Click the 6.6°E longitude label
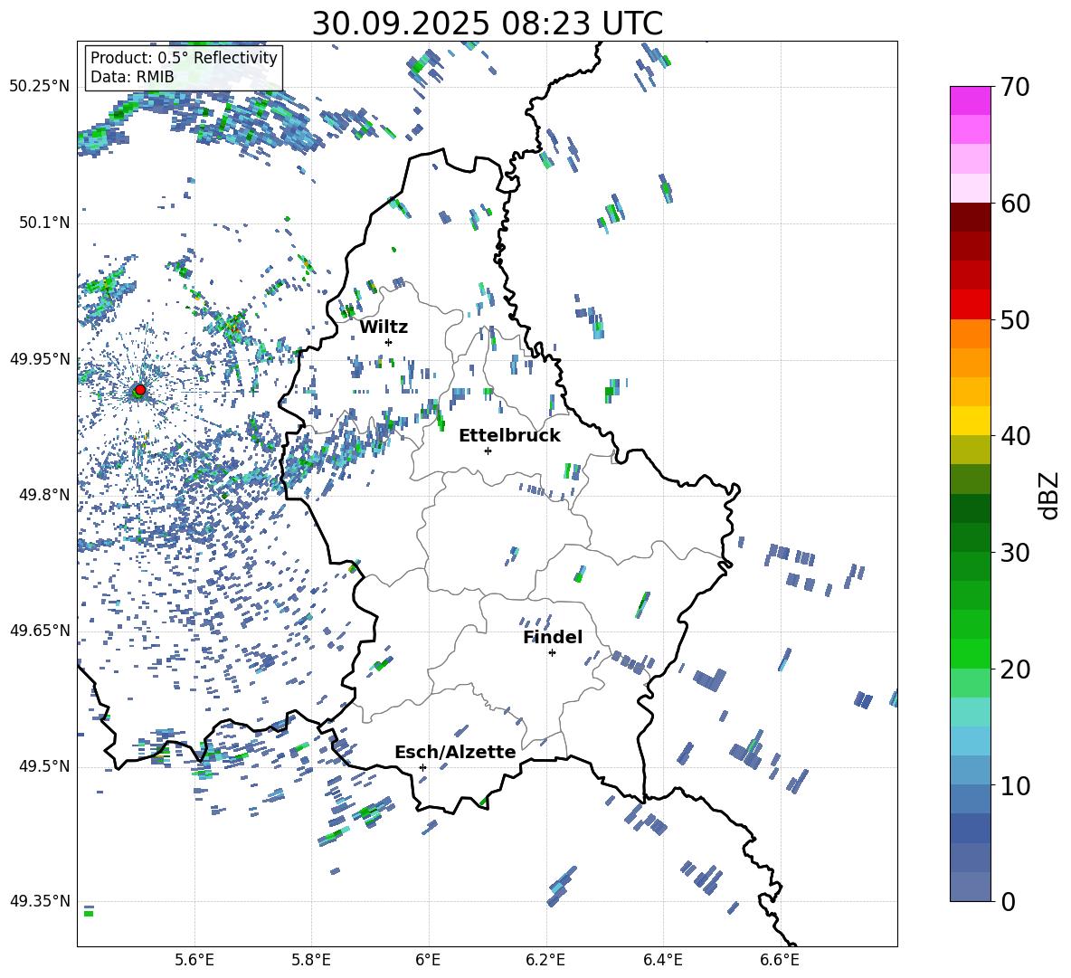1071x978 pixels. point(780,960)
